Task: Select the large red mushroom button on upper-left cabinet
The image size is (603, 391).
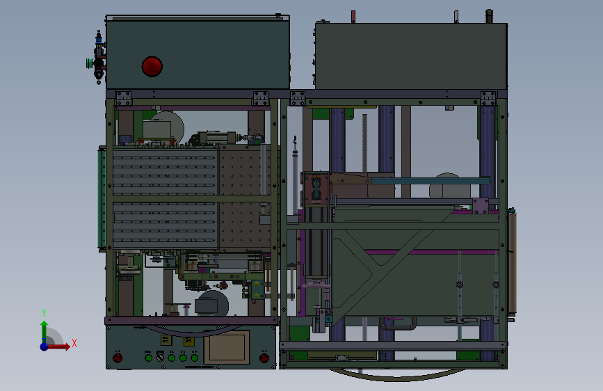Action: [152, 67]
